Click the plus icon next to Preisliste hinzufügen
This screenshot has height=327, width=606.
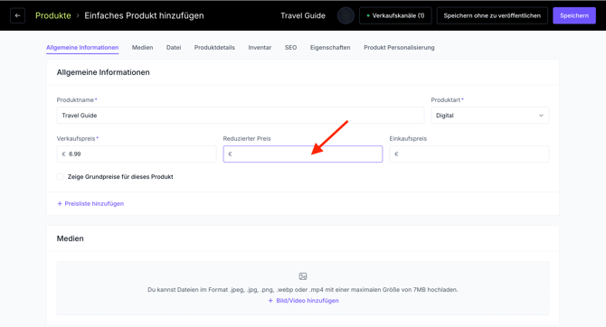pos(60,203)
